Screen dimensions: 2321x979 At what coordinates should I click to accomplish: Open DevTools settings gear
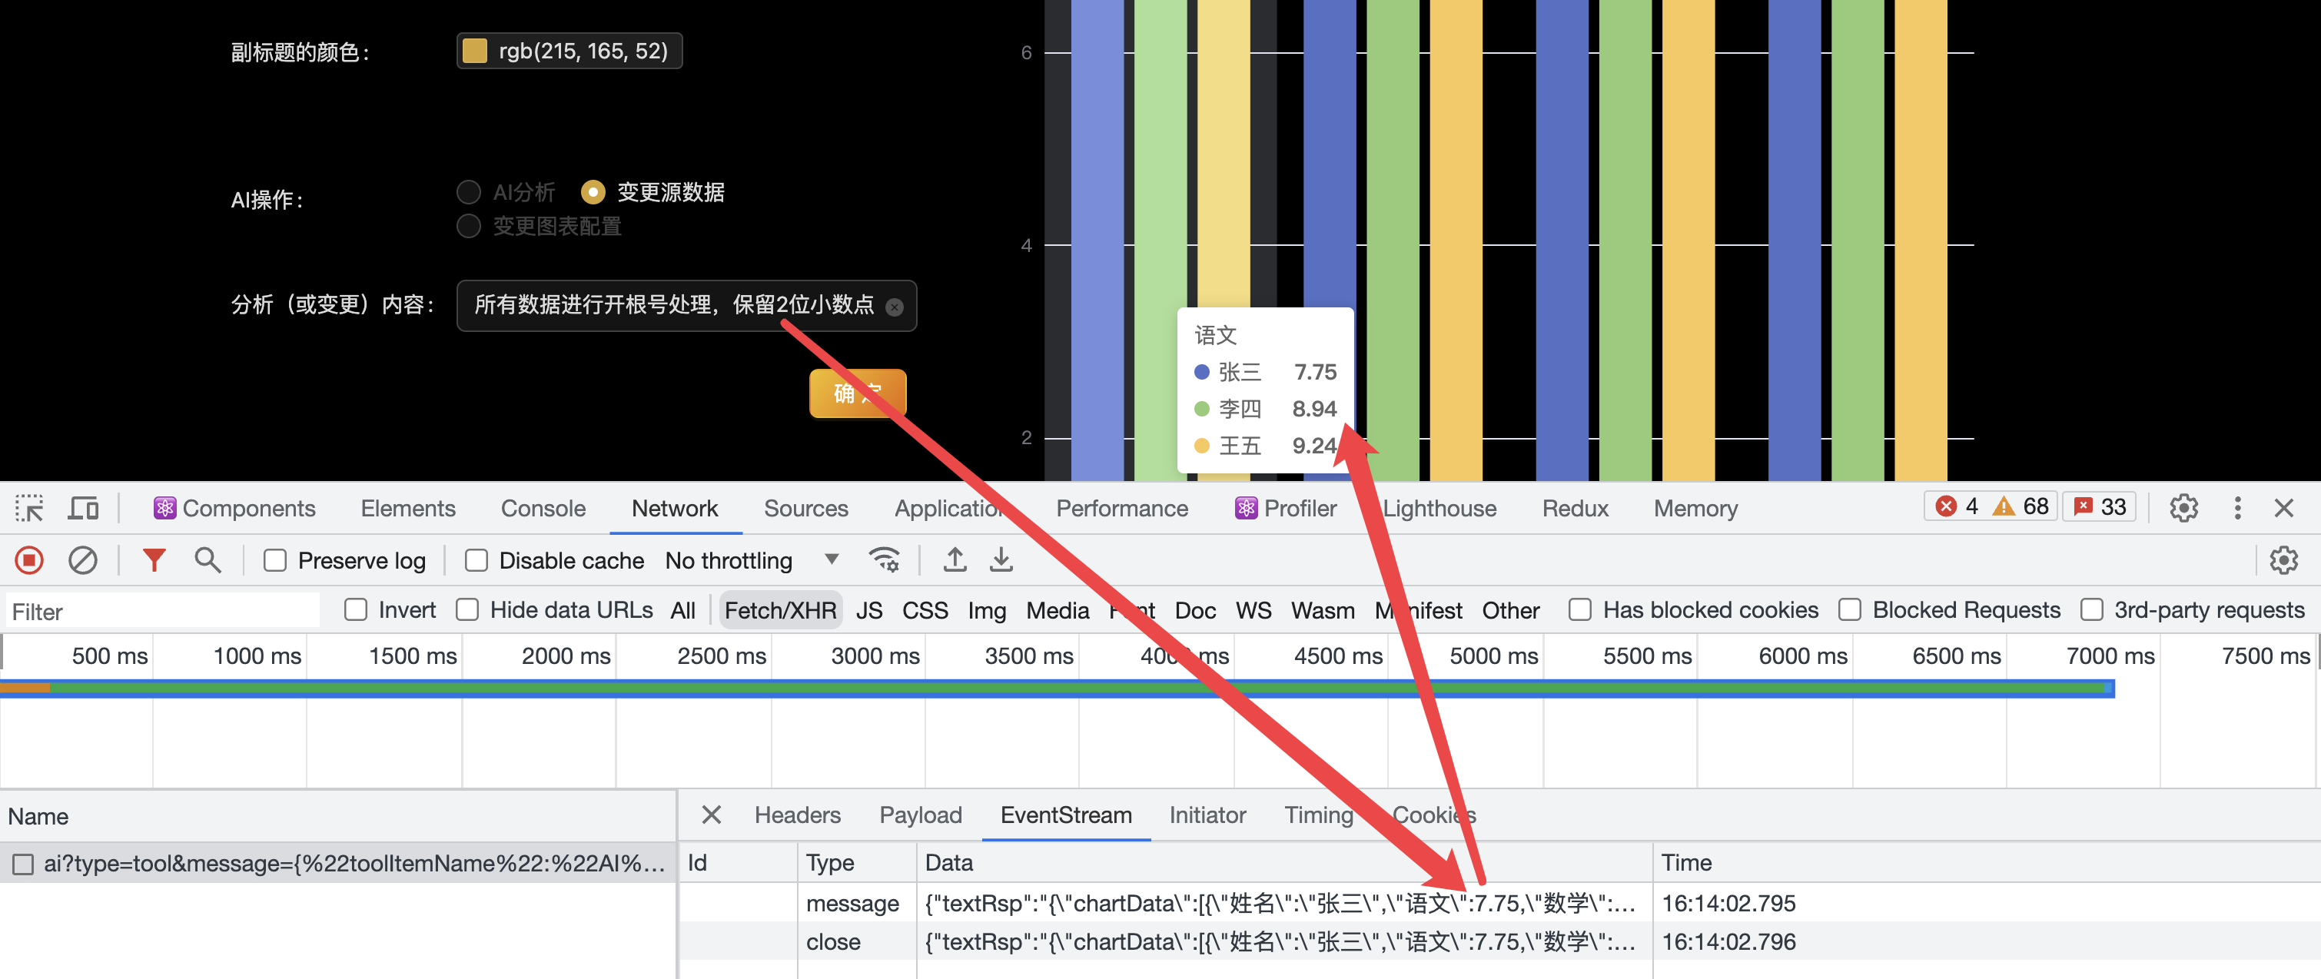(x=2183, y=507)
